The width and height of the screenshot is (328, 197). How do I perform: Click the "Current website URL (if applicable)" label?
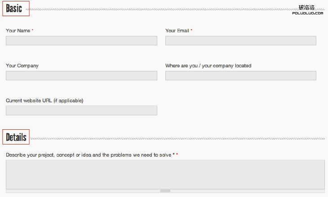tap(44, 101)
